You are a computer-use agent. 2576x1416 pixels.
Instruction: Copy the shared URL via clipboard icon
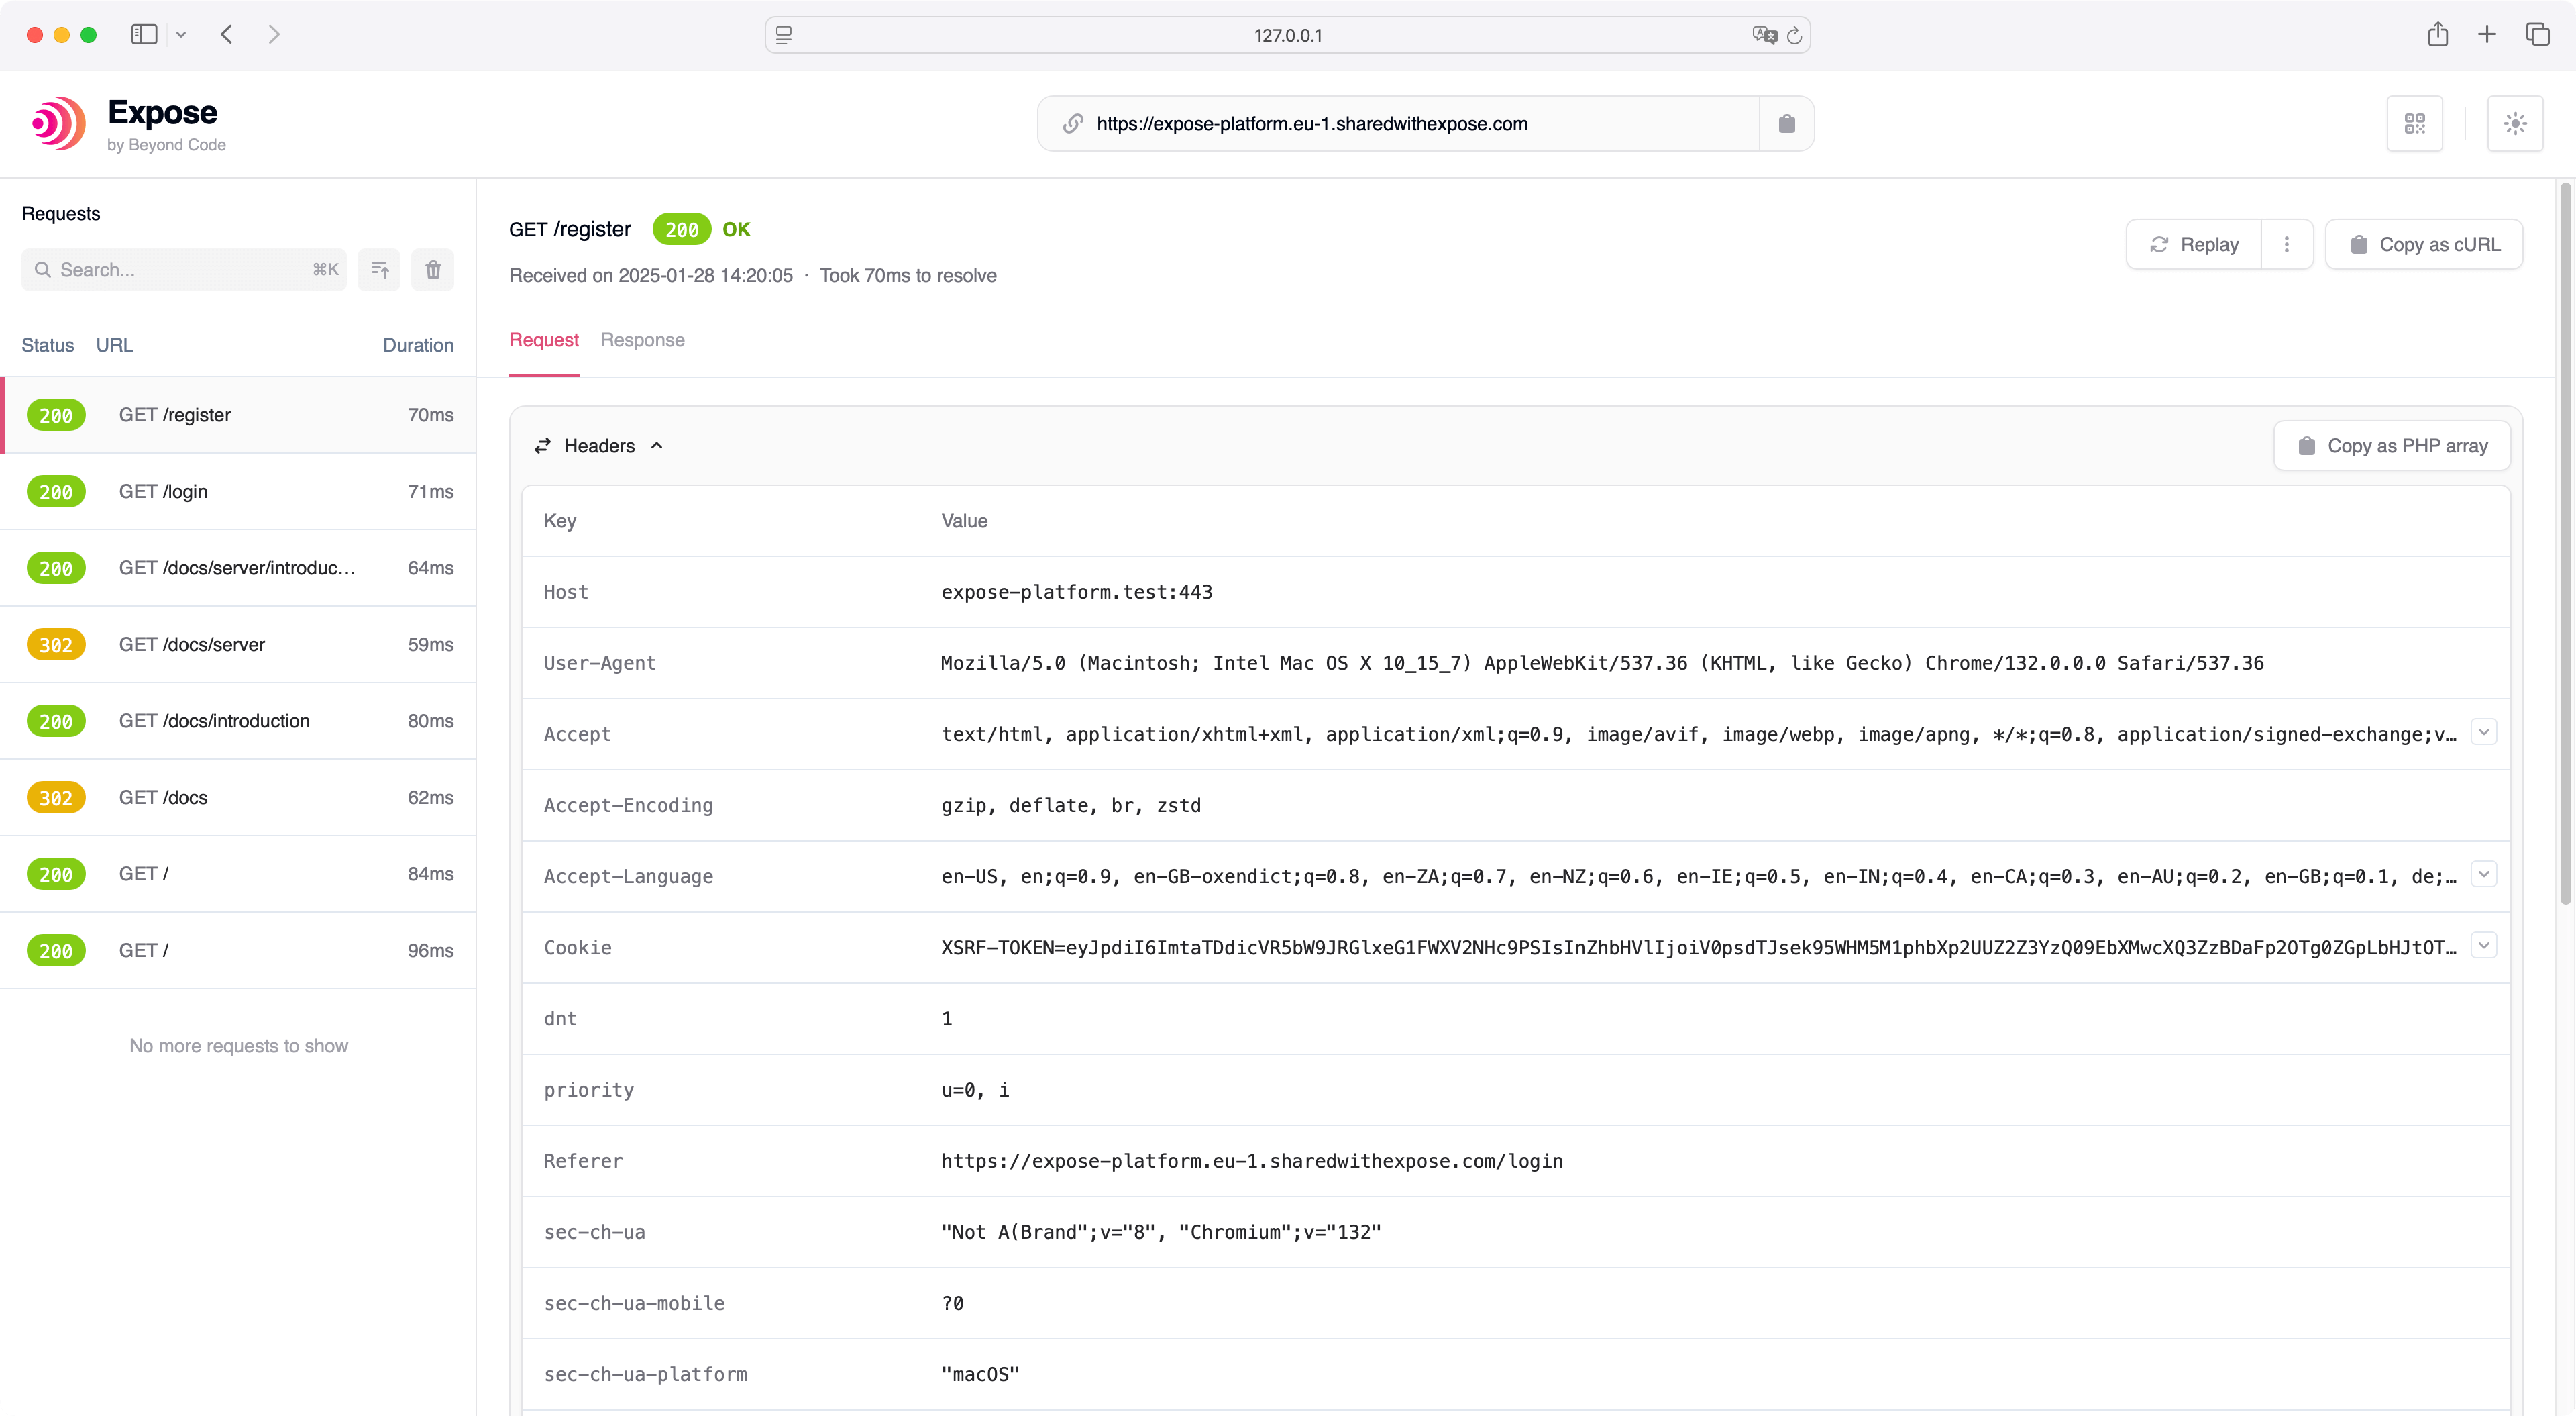point(1786,123)
